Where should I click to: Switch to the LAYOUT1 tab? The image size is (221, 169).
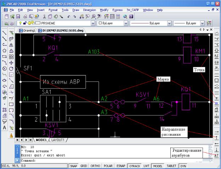pos(58,140)
